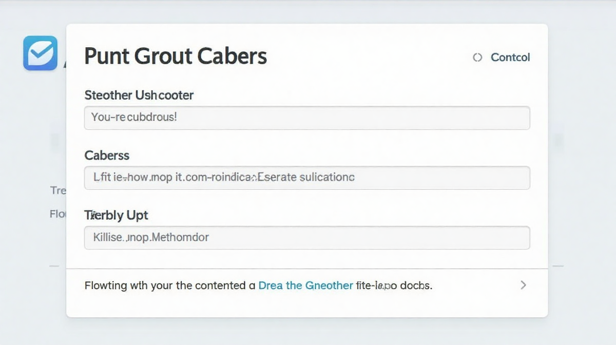Image resolution: width=616 pixels, height=345 pixels.
Task: Click the 'Punt Grout Cabers' dialog heading
Action: (176, 56)
